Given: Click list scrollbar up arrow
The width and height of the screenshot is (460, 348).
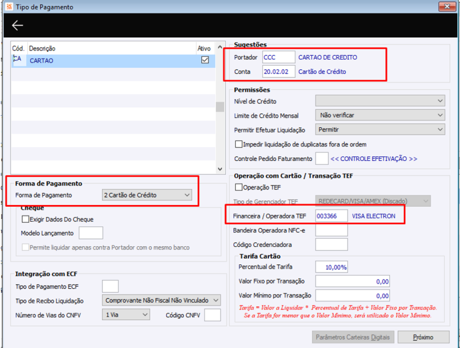Looking at the screenshot, I should pos(220,47).
